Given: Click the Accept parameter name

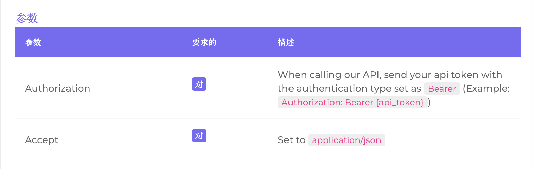Looking at the screenshot, I should 42,140.
